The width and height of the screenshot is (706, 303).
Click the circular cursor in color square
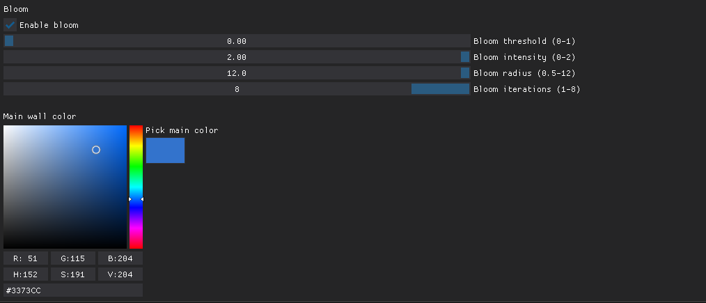pyautogui.click(x=96, y=150)
